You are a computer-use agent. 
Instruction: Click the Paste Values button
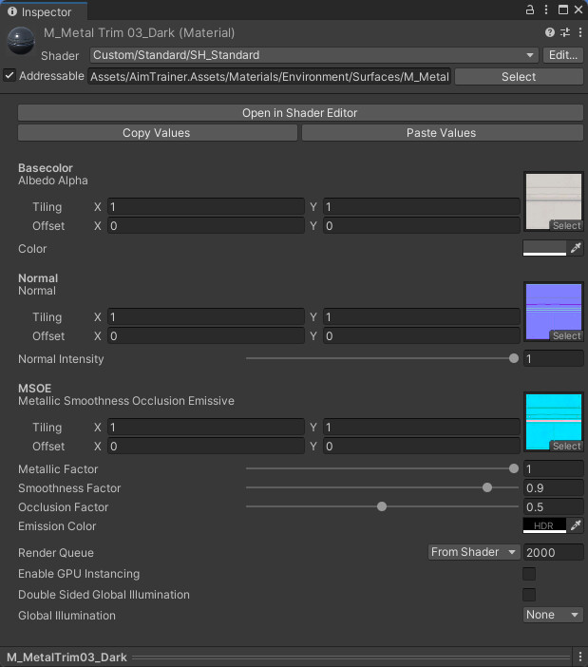tap(442, 133)
